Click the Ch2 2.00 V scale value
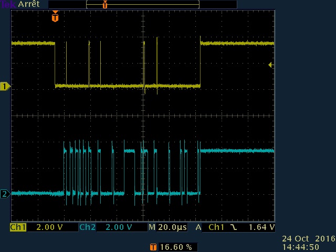 [119, 227]
